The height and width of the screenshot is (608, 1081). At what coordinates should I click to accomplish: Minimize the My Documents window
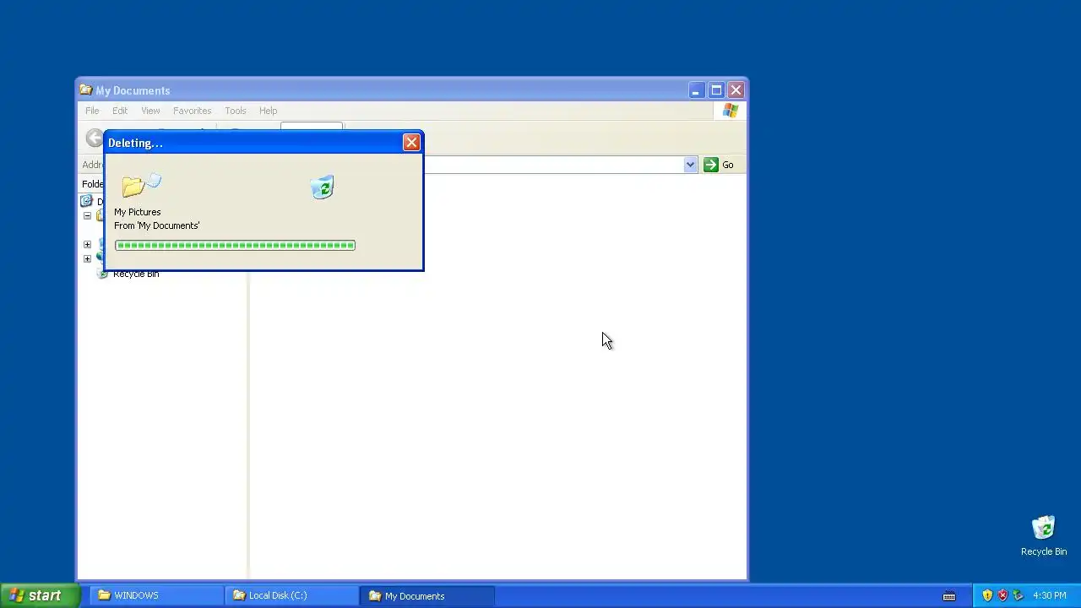(x=696, y=90)
